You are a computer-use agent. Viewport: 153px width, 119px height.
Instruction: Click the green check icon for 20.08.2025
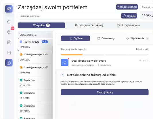pos(21,80)
